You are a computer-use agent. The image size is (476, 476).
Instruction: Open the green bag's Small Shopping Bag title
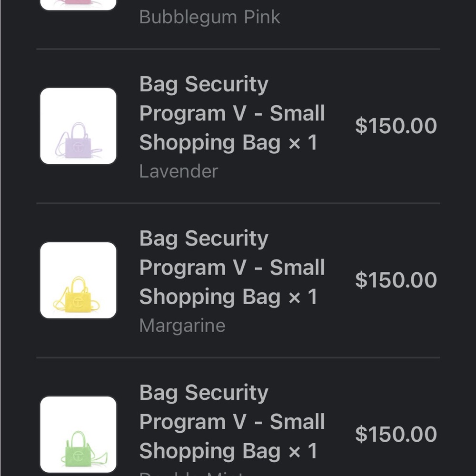[x=232, y=422]
